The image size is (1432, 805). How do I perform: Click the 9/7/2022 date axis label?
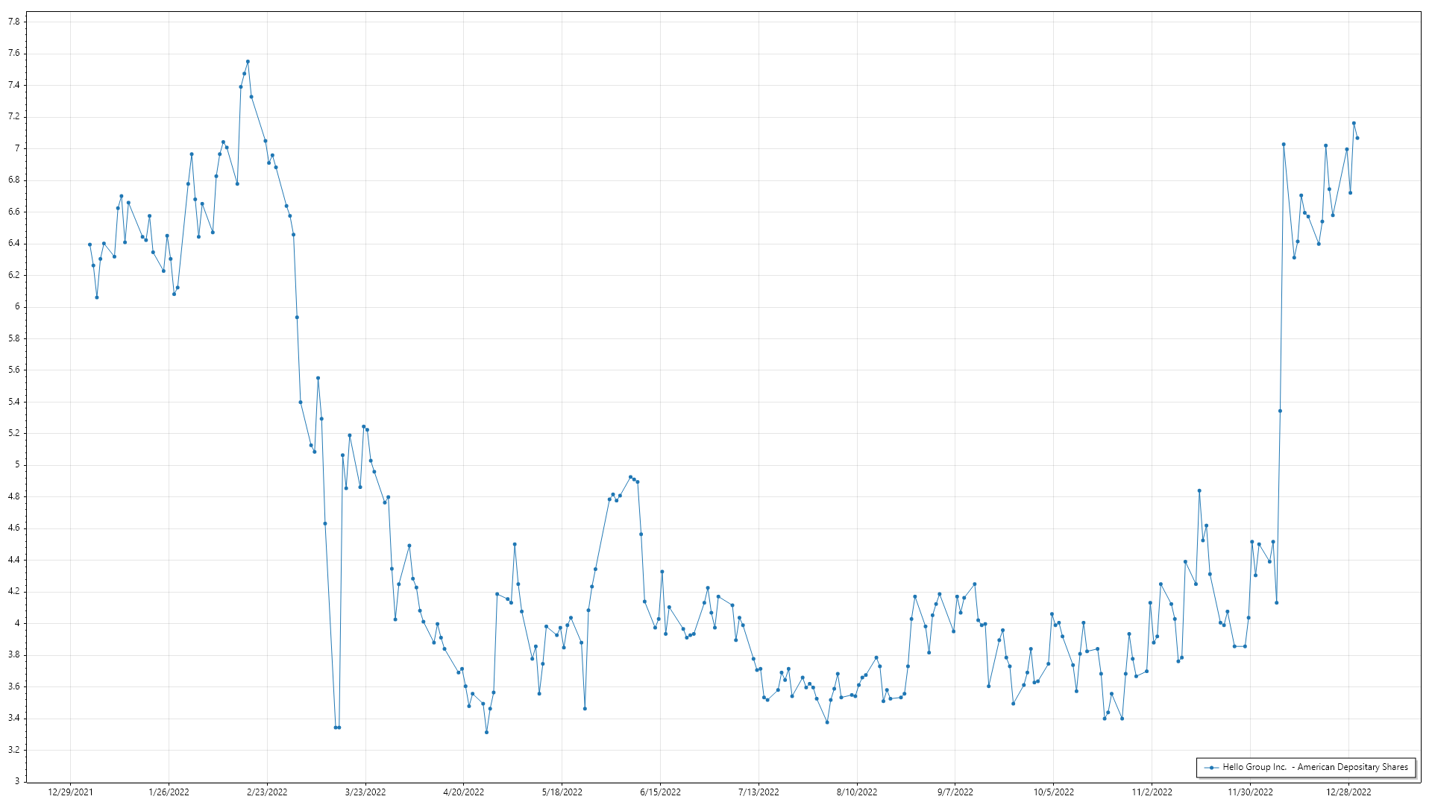coord(955,792)
